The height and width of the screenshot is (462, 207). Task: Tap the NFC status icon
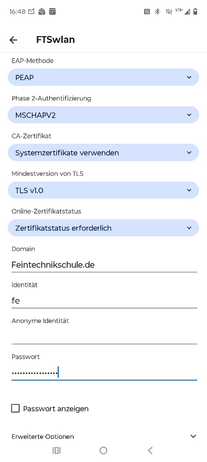147,12
